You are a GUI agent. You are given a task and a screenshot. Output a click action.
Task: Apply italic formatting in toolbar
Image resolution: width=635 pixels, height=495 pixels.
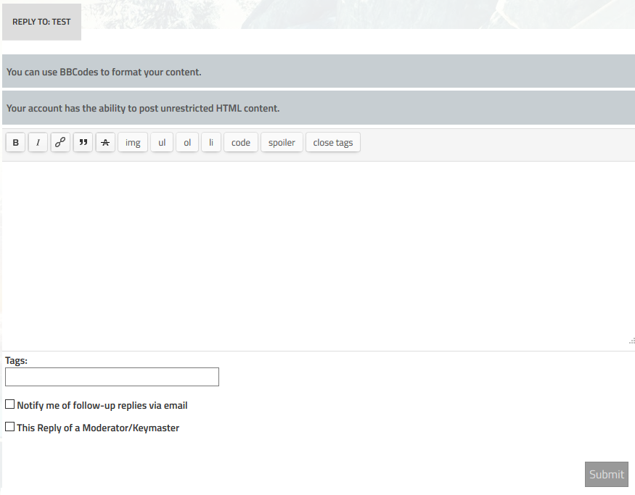[x=38, y=143]
